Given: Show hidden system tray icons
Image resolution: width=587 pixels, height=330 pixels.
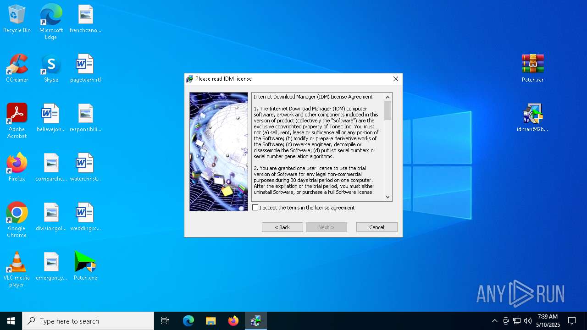Looking at the screenshot, I should click(x=494, y=321).
